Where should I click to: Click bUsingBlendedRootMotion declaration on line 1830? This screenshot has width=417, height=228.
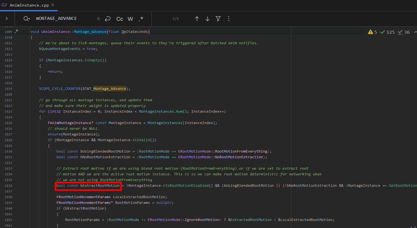point(105,151)
